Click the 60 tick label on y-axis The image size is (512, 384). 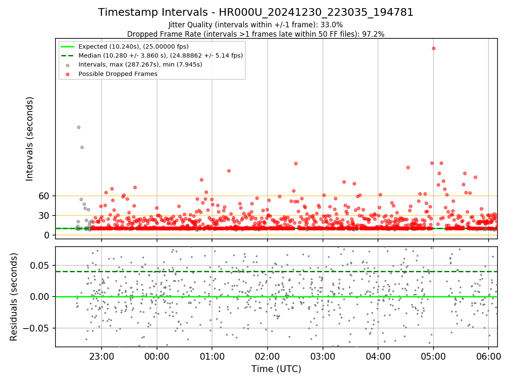pyautogui.click(x=44, y=196)
